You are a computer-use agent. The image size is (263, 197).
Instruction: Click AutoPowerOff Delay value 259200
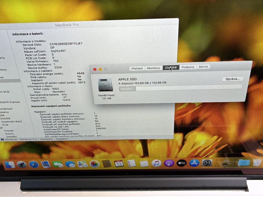[101, 129]
